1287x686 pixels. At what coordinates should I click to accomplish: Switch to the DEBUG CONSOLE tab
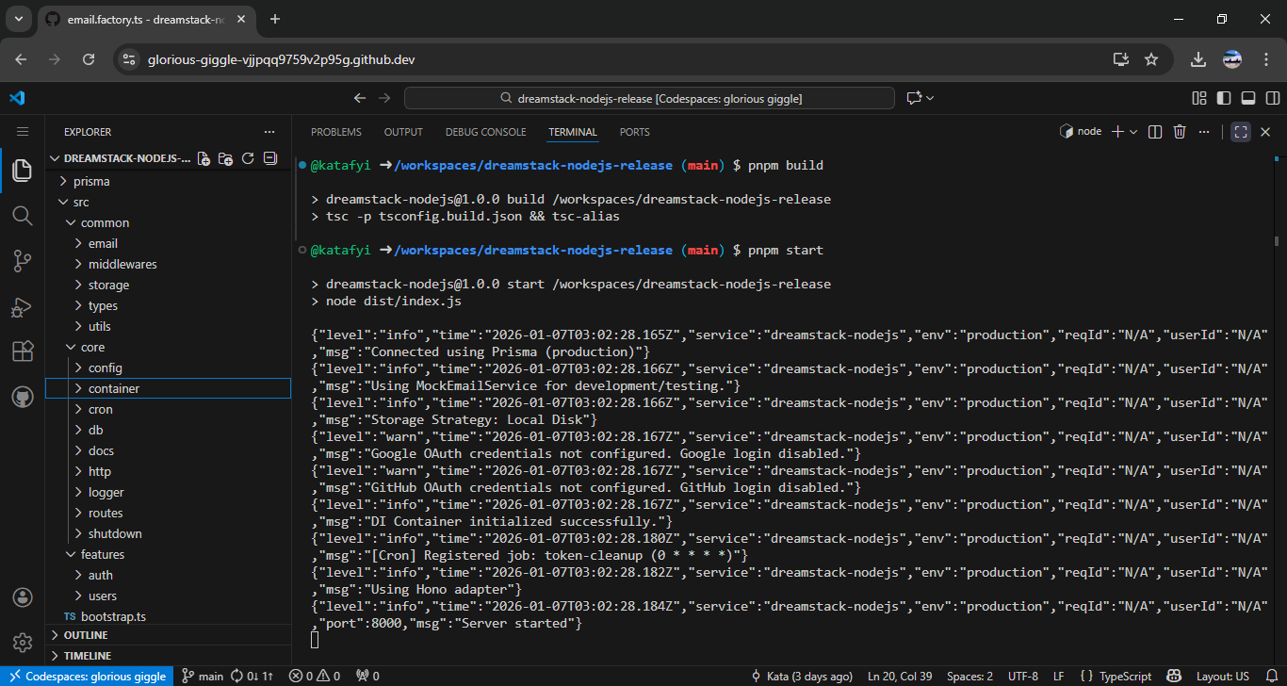486,132
